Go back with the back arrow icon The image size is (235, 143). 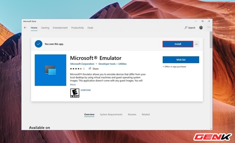pyautogui.click(x=25, y=28)
